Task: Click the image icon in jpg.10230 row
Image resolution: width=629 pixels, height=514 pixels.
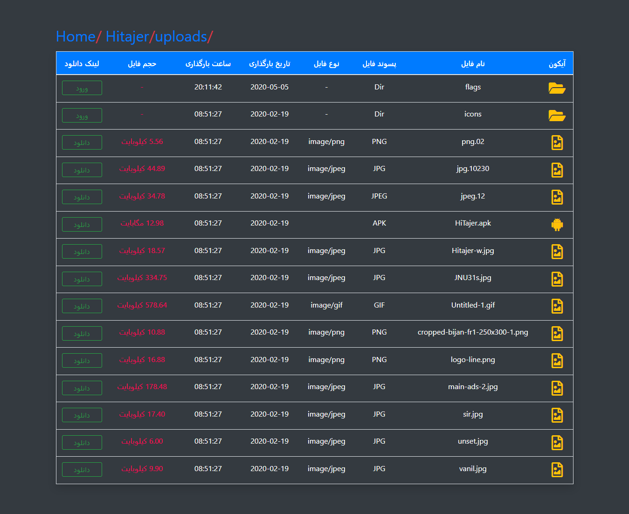Action: click(x=557, y=170)
